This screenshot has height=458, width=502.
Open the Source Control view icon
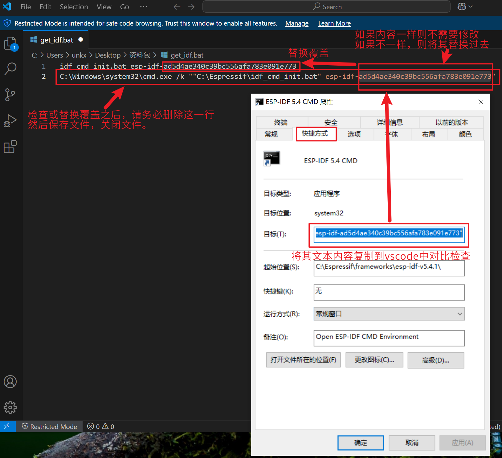[x=10, y=95]
